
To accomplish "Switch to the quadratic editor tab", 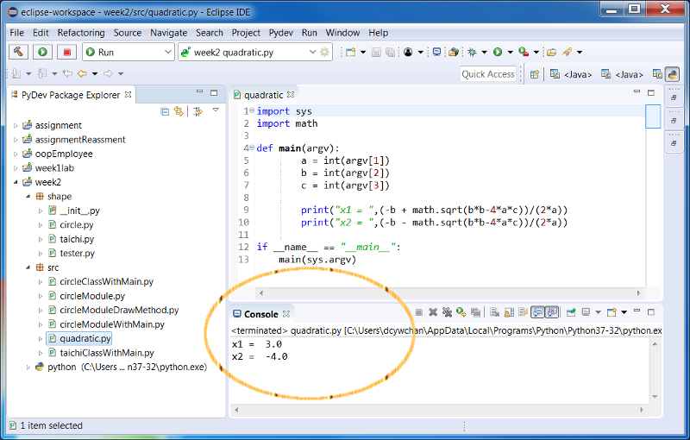I will [x=263, y=95].
